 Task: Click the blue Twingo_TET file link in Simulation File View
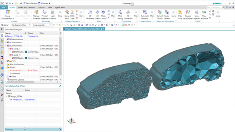click(18, 99)
